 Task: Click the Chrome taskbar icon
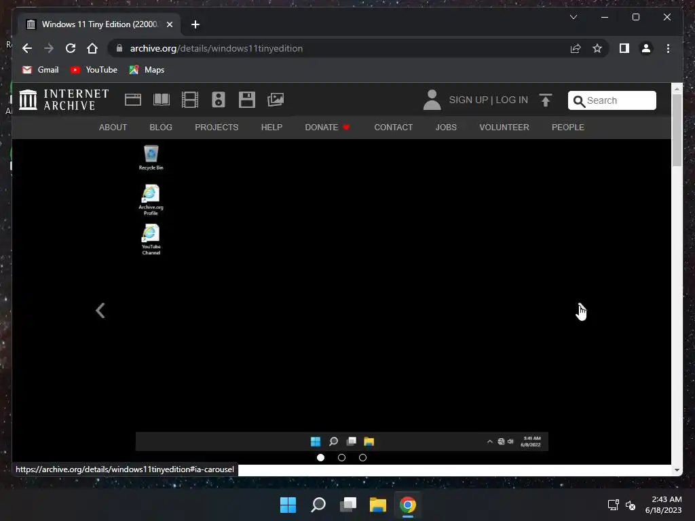pyautogui.click(x=408, y=505)
